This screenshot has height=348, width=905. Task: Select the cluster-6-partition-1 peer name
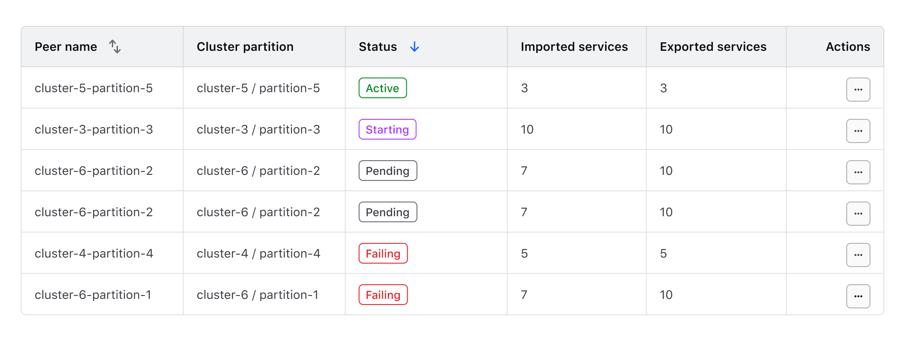[x=93, y=295]
